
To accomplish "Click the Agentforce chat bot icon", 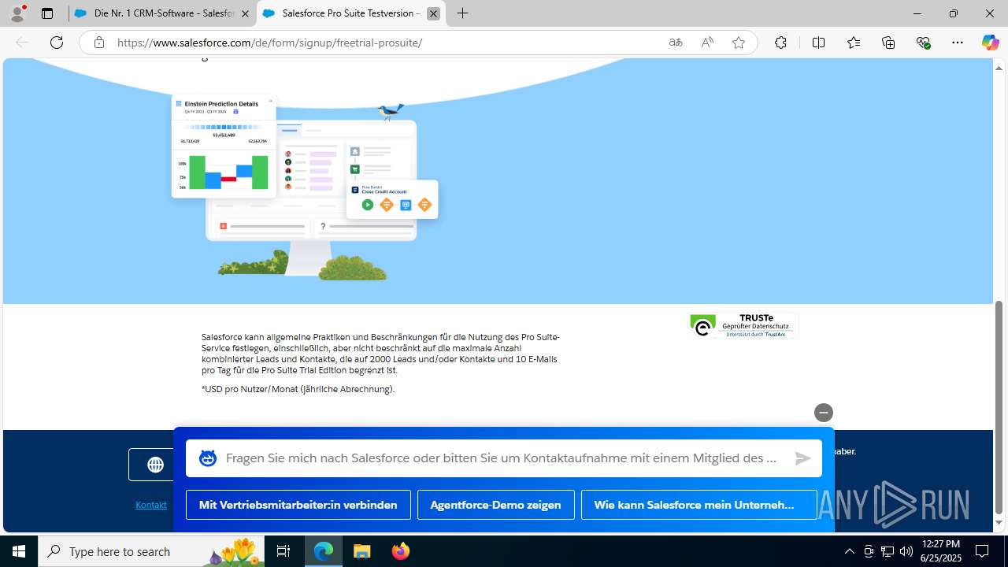I will (x=208, y=458).
